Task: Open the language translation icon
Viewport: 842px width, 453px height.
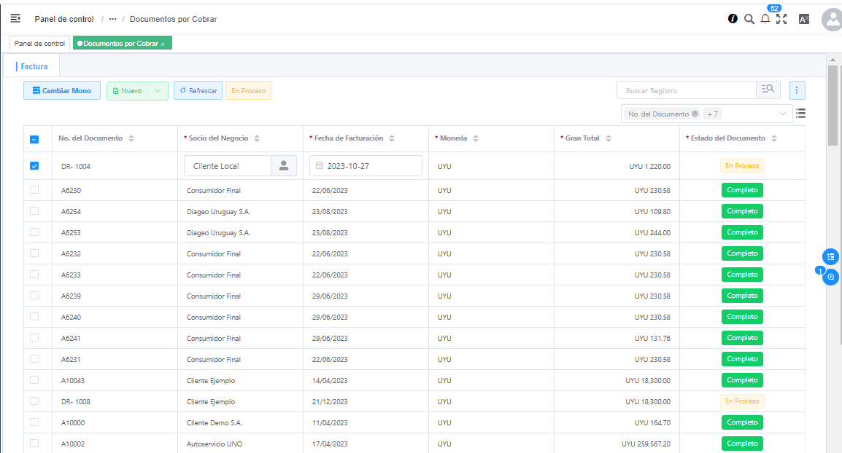Action: [x=804, y=19]
